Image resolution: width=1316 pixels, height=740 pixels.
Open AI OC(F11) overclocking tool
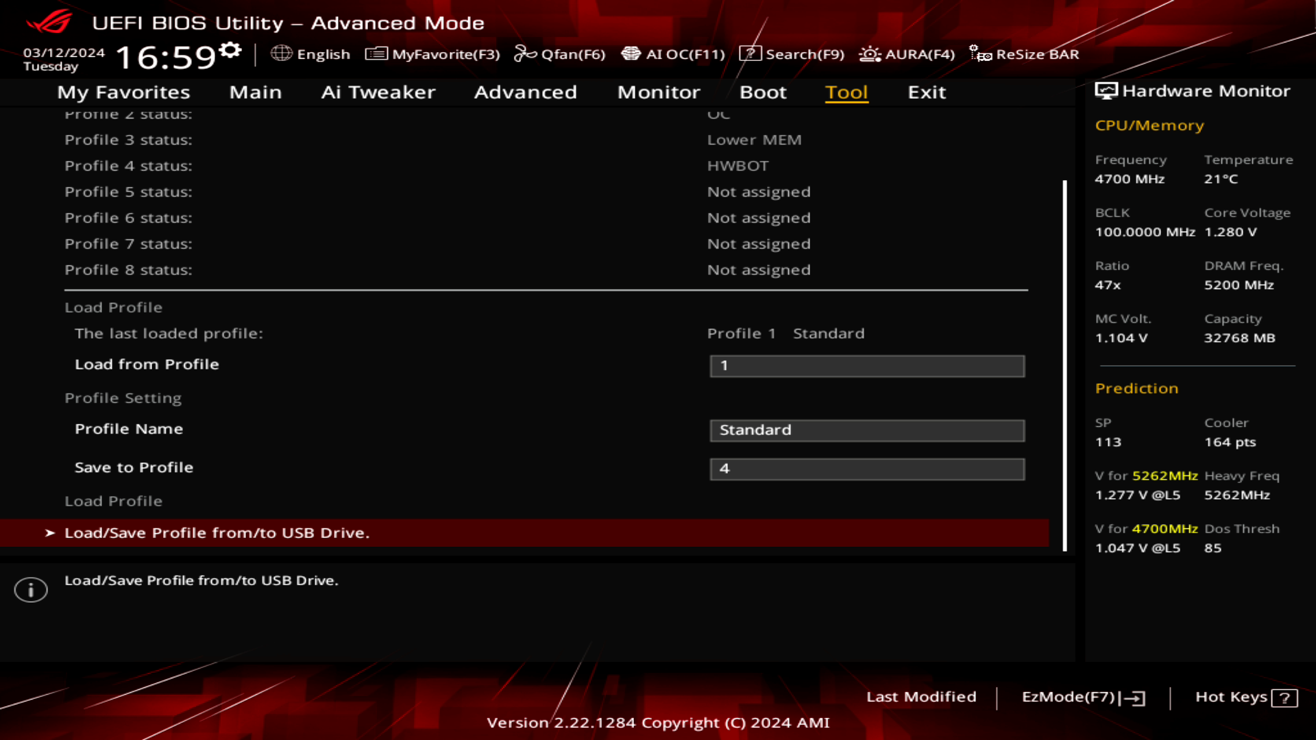(672, 54)
